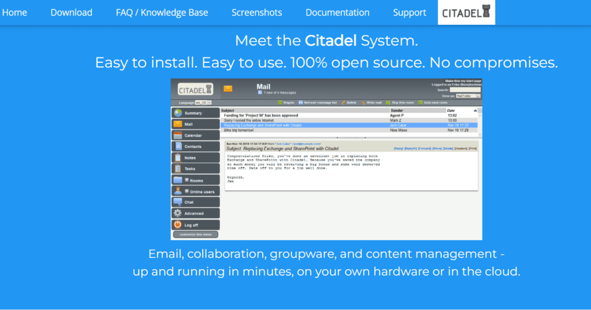Click the embedded Citadel mail screenshot image
Image resolution: width=591 pixels, height=310 pixels.
pyautogui.click(x=327, y=159)
